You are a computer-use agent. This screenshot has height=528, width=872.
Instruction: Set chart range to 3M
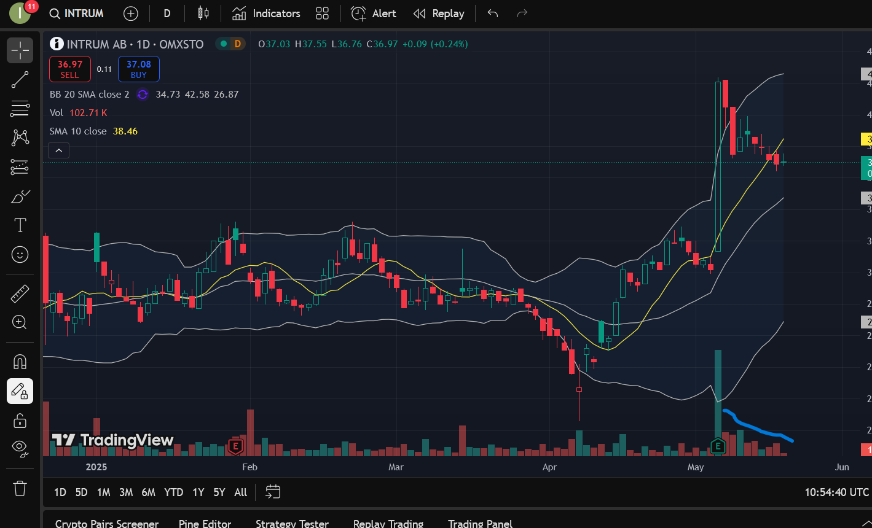126,492
